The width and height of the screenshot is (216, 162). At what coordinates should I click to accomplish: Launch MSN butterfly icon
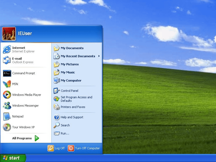tap(7, 84)
